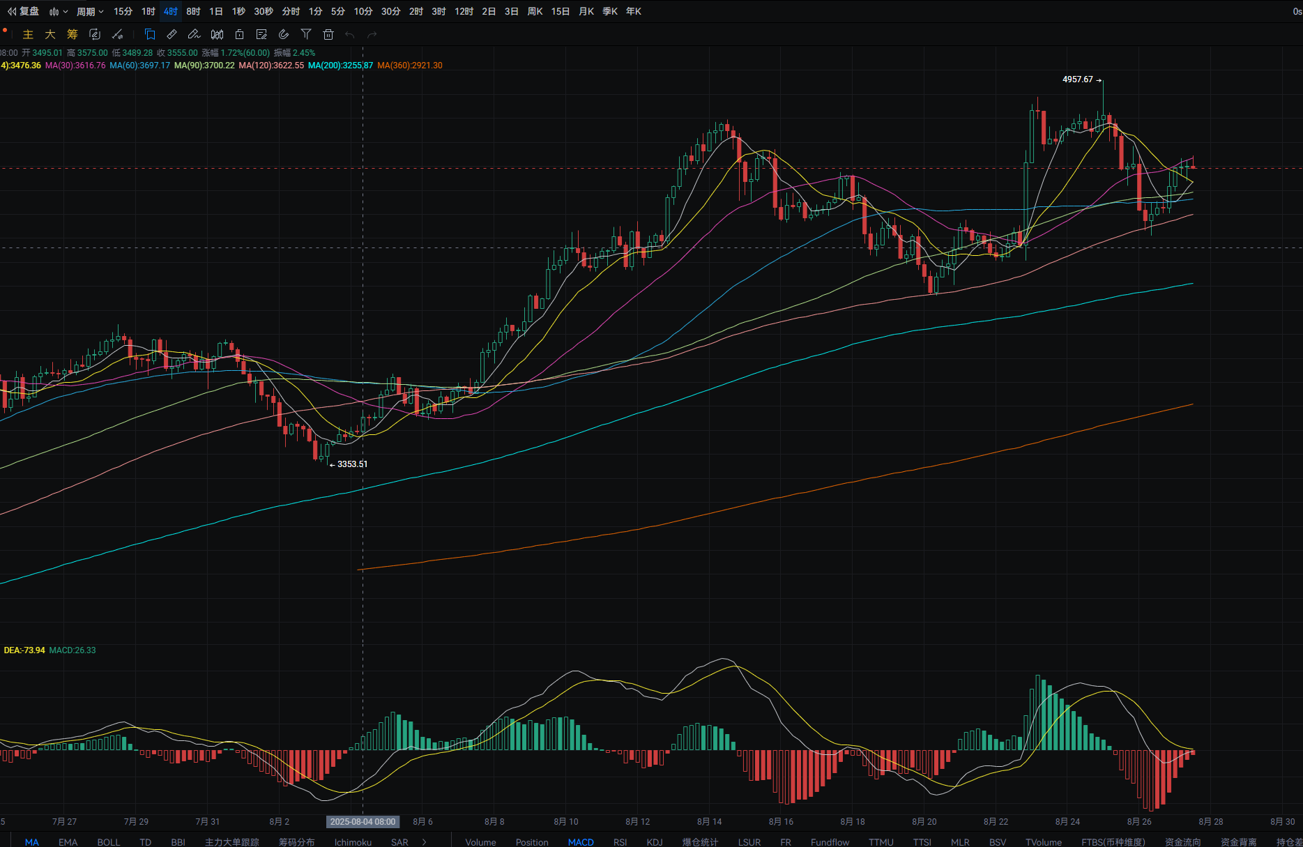Open the Fundflow sub-indicator
The width and height of the screenshot is (1303, 847).
830,842
